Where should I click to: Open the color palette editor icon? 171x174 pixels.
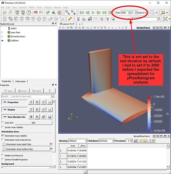(x=60, y=13)
